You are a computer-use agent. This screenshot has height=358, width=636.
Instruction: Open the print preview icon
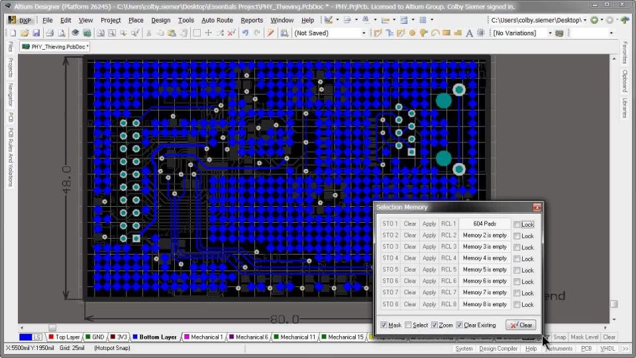tap(61, 33)
